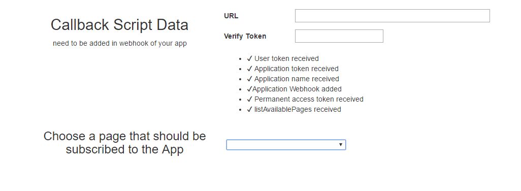Click the User token received status text
The height and width of the screenshot is (191, 521).
286,59
